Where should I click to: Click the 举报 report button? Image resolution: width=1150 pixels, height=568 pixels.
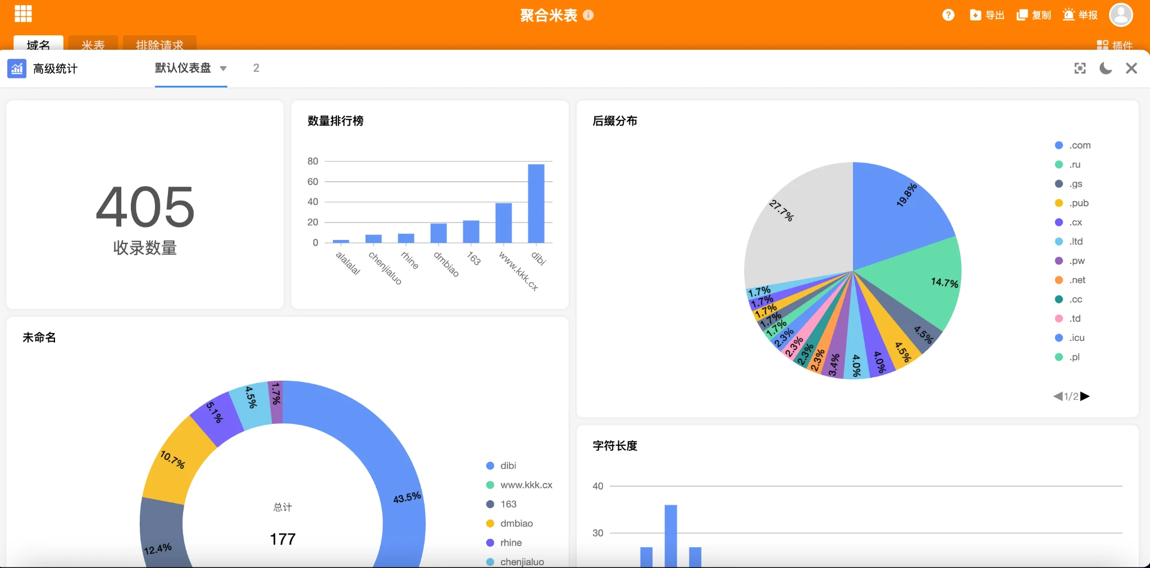[x=1080, y=15]
